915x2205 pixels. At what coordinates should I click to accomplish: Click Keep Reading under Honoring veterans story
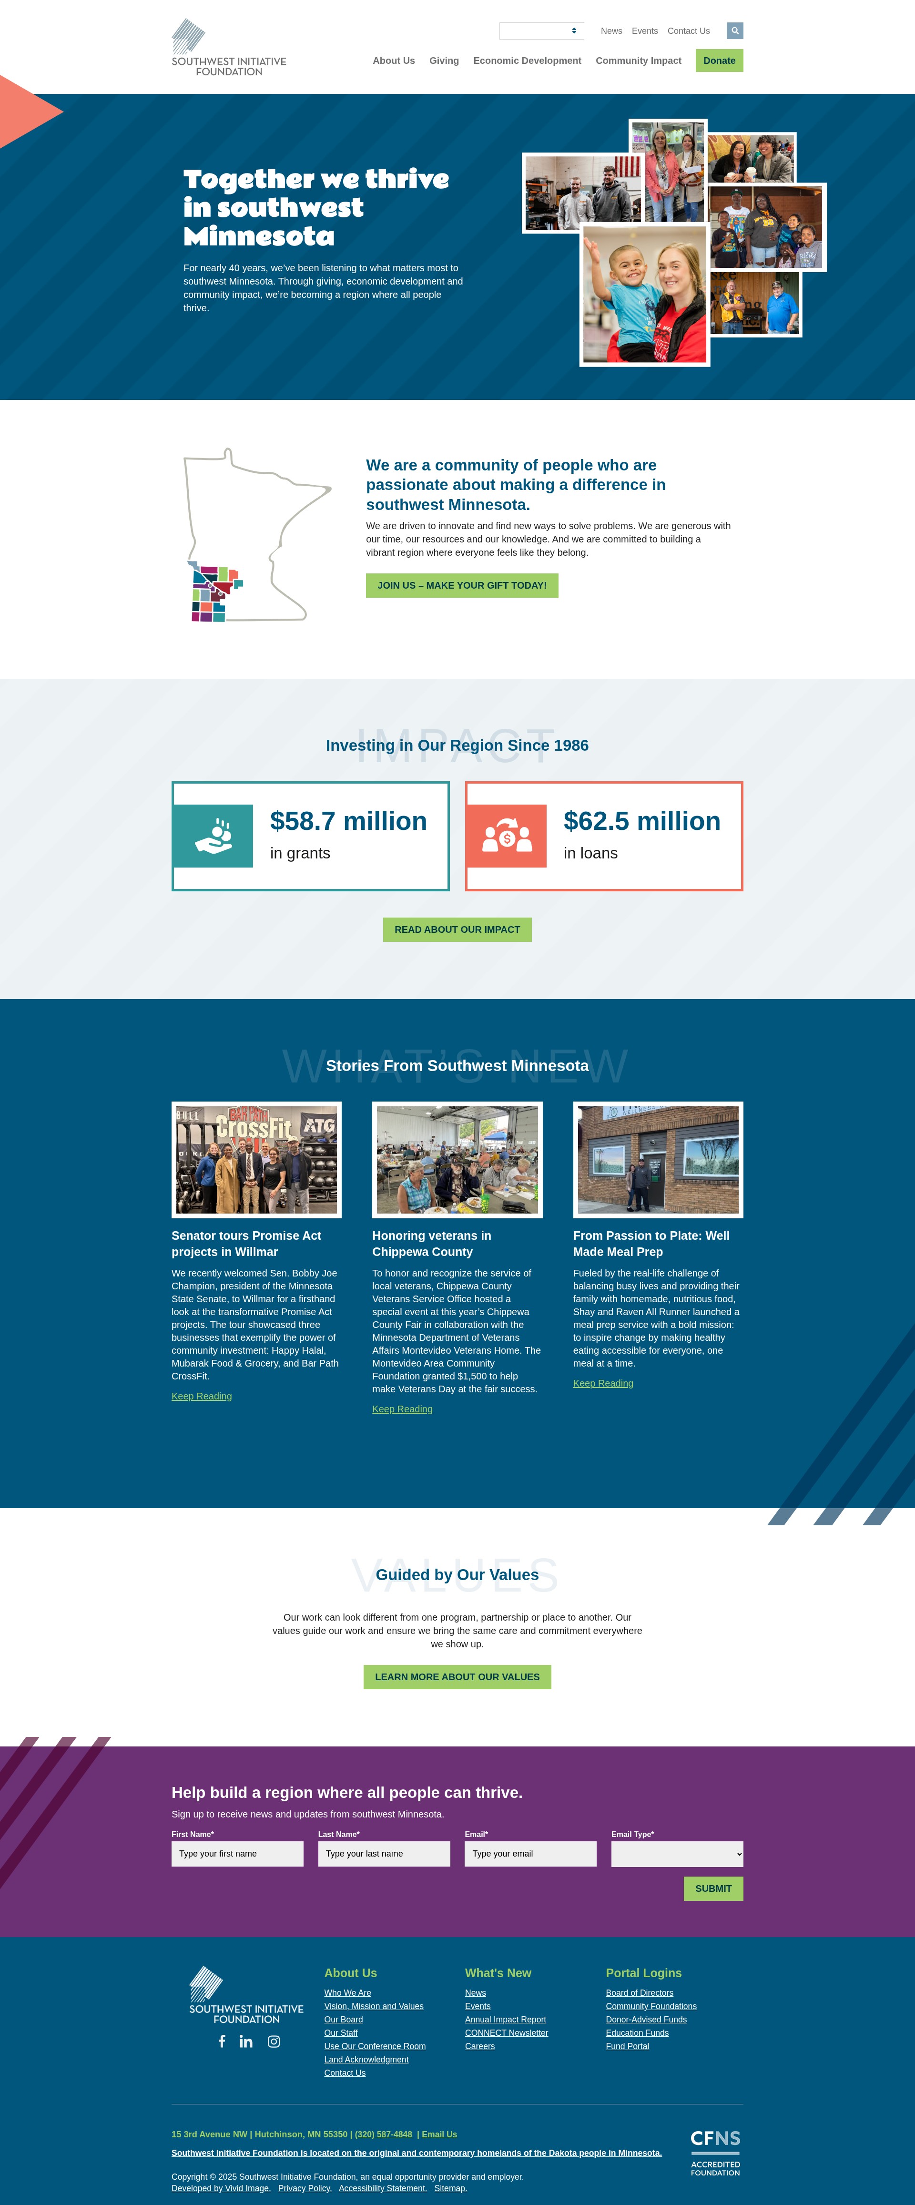tap(402, 1409)
